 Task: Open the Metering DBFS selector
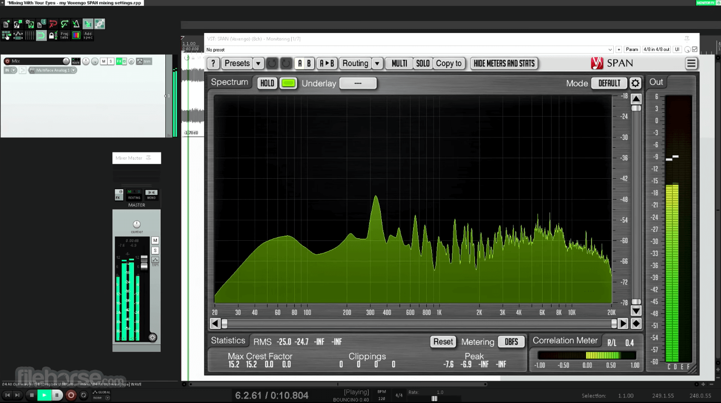click(512, 342)
